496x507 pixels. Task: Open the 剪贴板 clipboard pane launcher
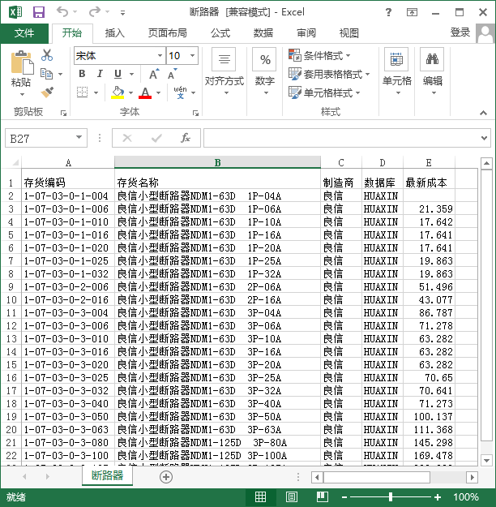pos(63,113)
